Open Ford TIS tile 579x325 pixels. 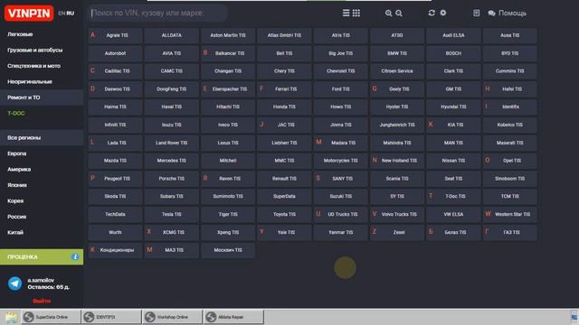[340, 89]
